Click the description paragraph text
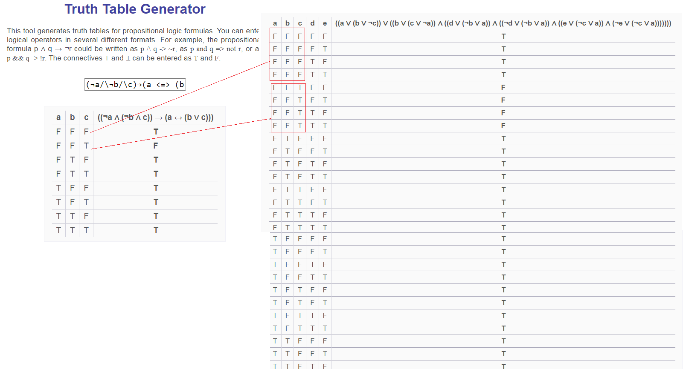The height and width of the screenshot is (369, 686). pyautogui.click(x=133, y=44)
